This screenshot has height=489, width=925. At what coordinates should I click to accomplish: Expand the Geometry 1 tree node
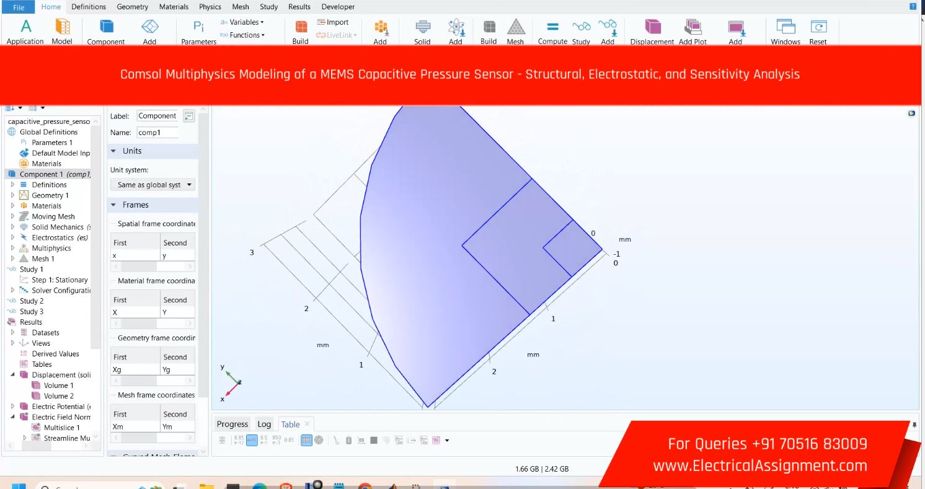(x=12, y=195)
